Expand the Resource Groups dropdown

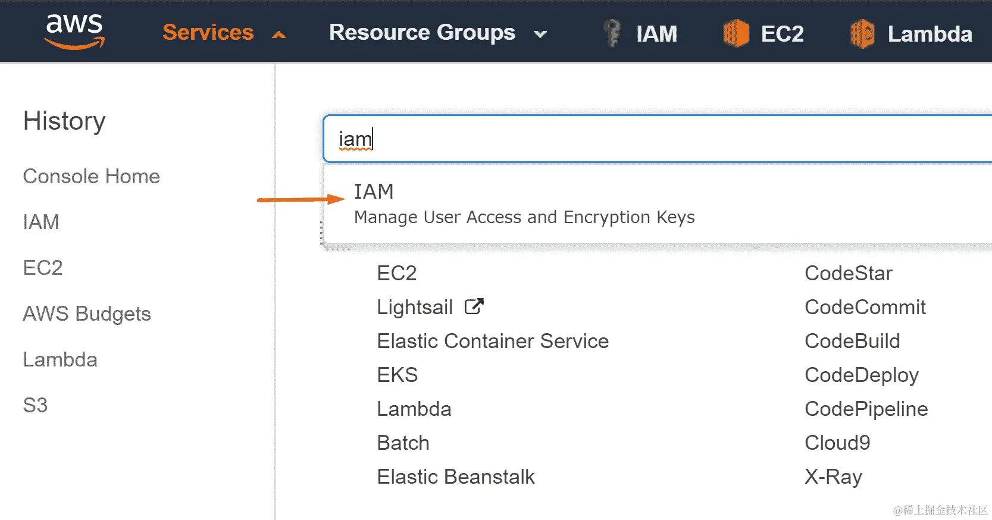(437, 33)
